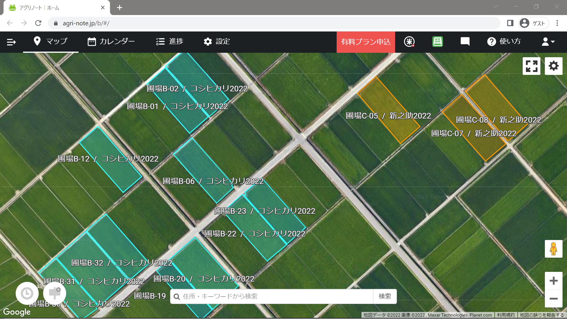Reload the browser page
Screen dimensions: 567x319
tap(38, 23)
